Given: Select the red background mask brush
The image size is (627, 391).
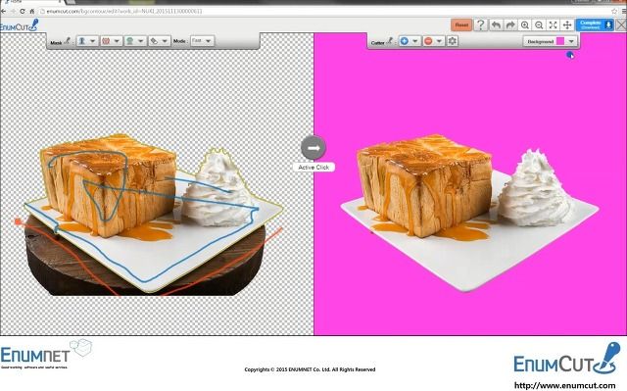Looking at the screenshot, I should click(106, 41).
